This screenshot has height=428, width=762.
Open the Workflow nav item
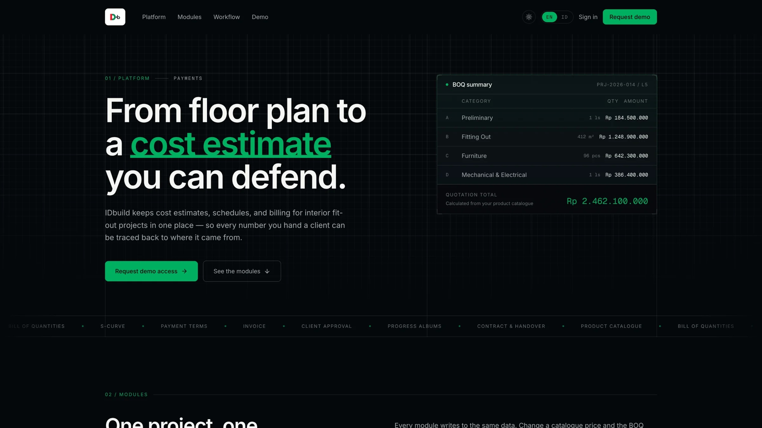[226, 17]
